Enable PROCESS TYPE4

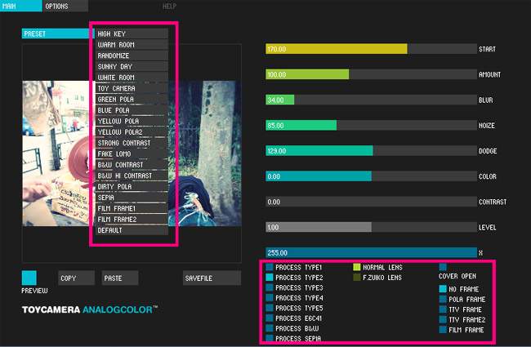(270, 297)
